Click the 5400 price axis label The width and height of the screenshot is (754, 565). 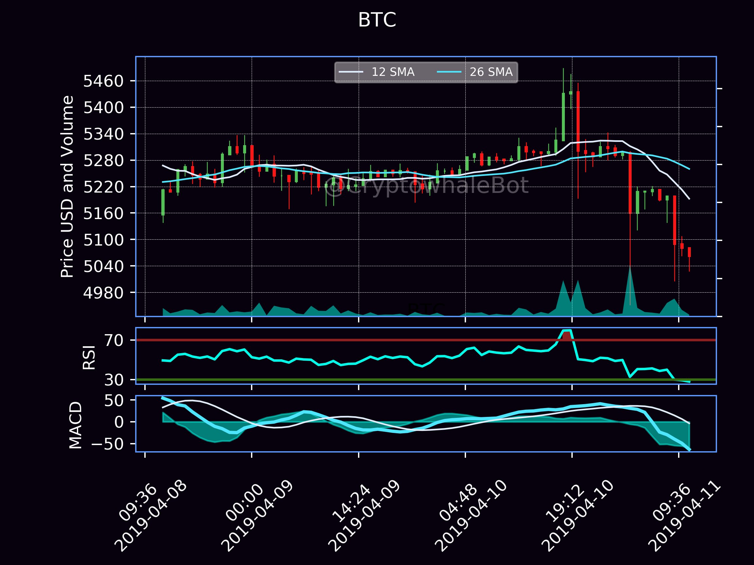tap(103, 108)
